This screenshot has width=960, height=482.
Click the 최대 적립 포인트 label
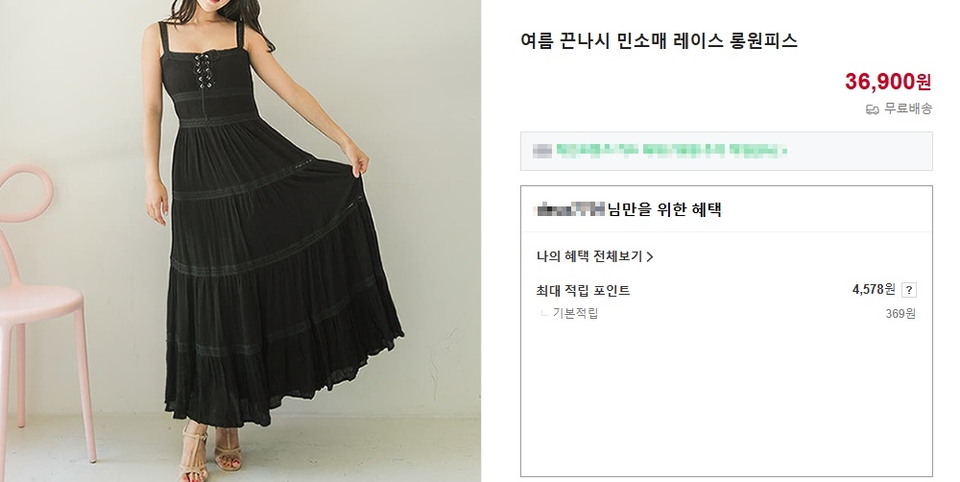pyautogui.click(x=583, y=290)
